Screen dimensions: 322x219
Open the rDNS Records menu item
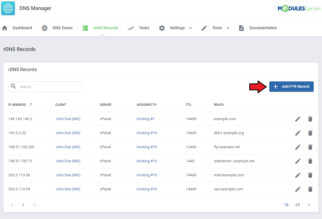(x=106, y=28)
